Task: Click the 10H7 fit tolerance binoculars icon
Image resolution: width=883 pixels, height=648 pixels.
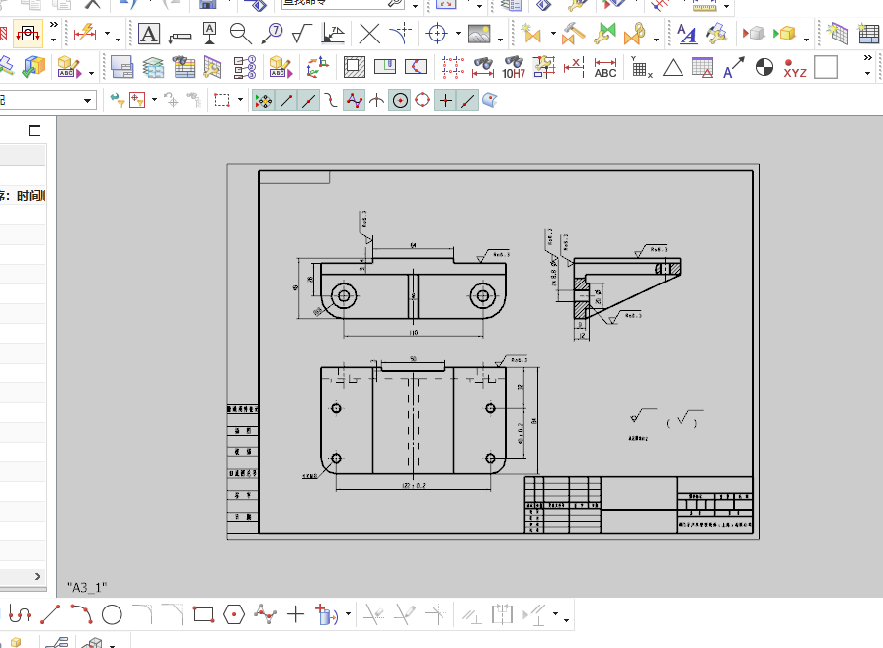Action: pos(514,67)
